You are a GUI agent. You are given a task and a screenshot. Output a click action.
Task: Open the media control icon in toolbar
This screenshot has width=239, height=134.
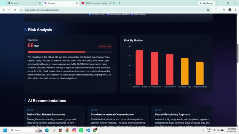224,10
